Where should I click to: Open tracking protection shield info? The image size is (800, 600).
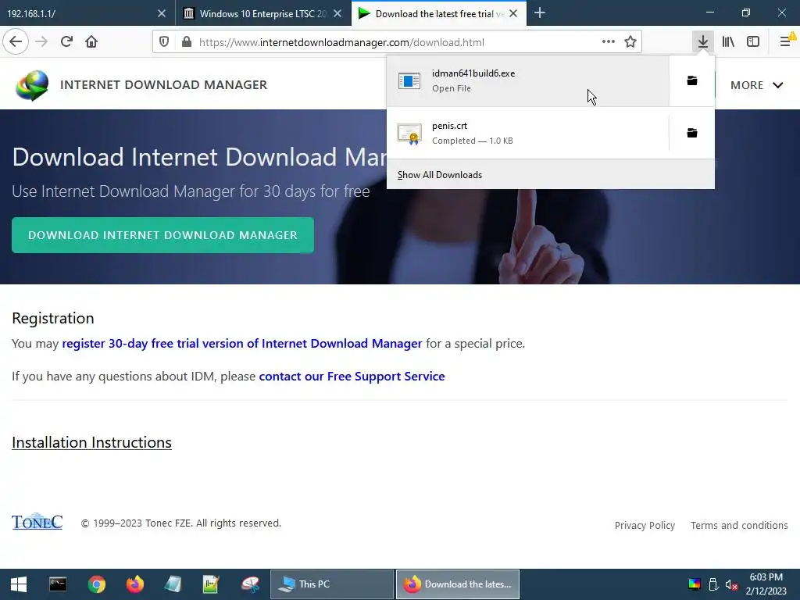click(164, 42)
